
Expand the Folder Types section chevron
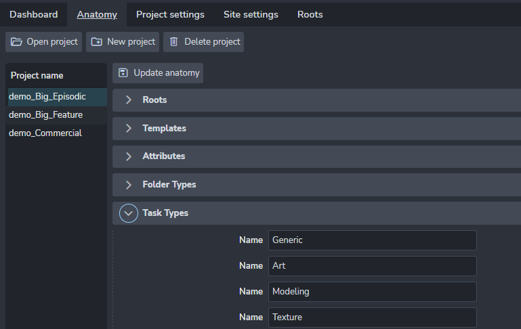click(129, 185)
